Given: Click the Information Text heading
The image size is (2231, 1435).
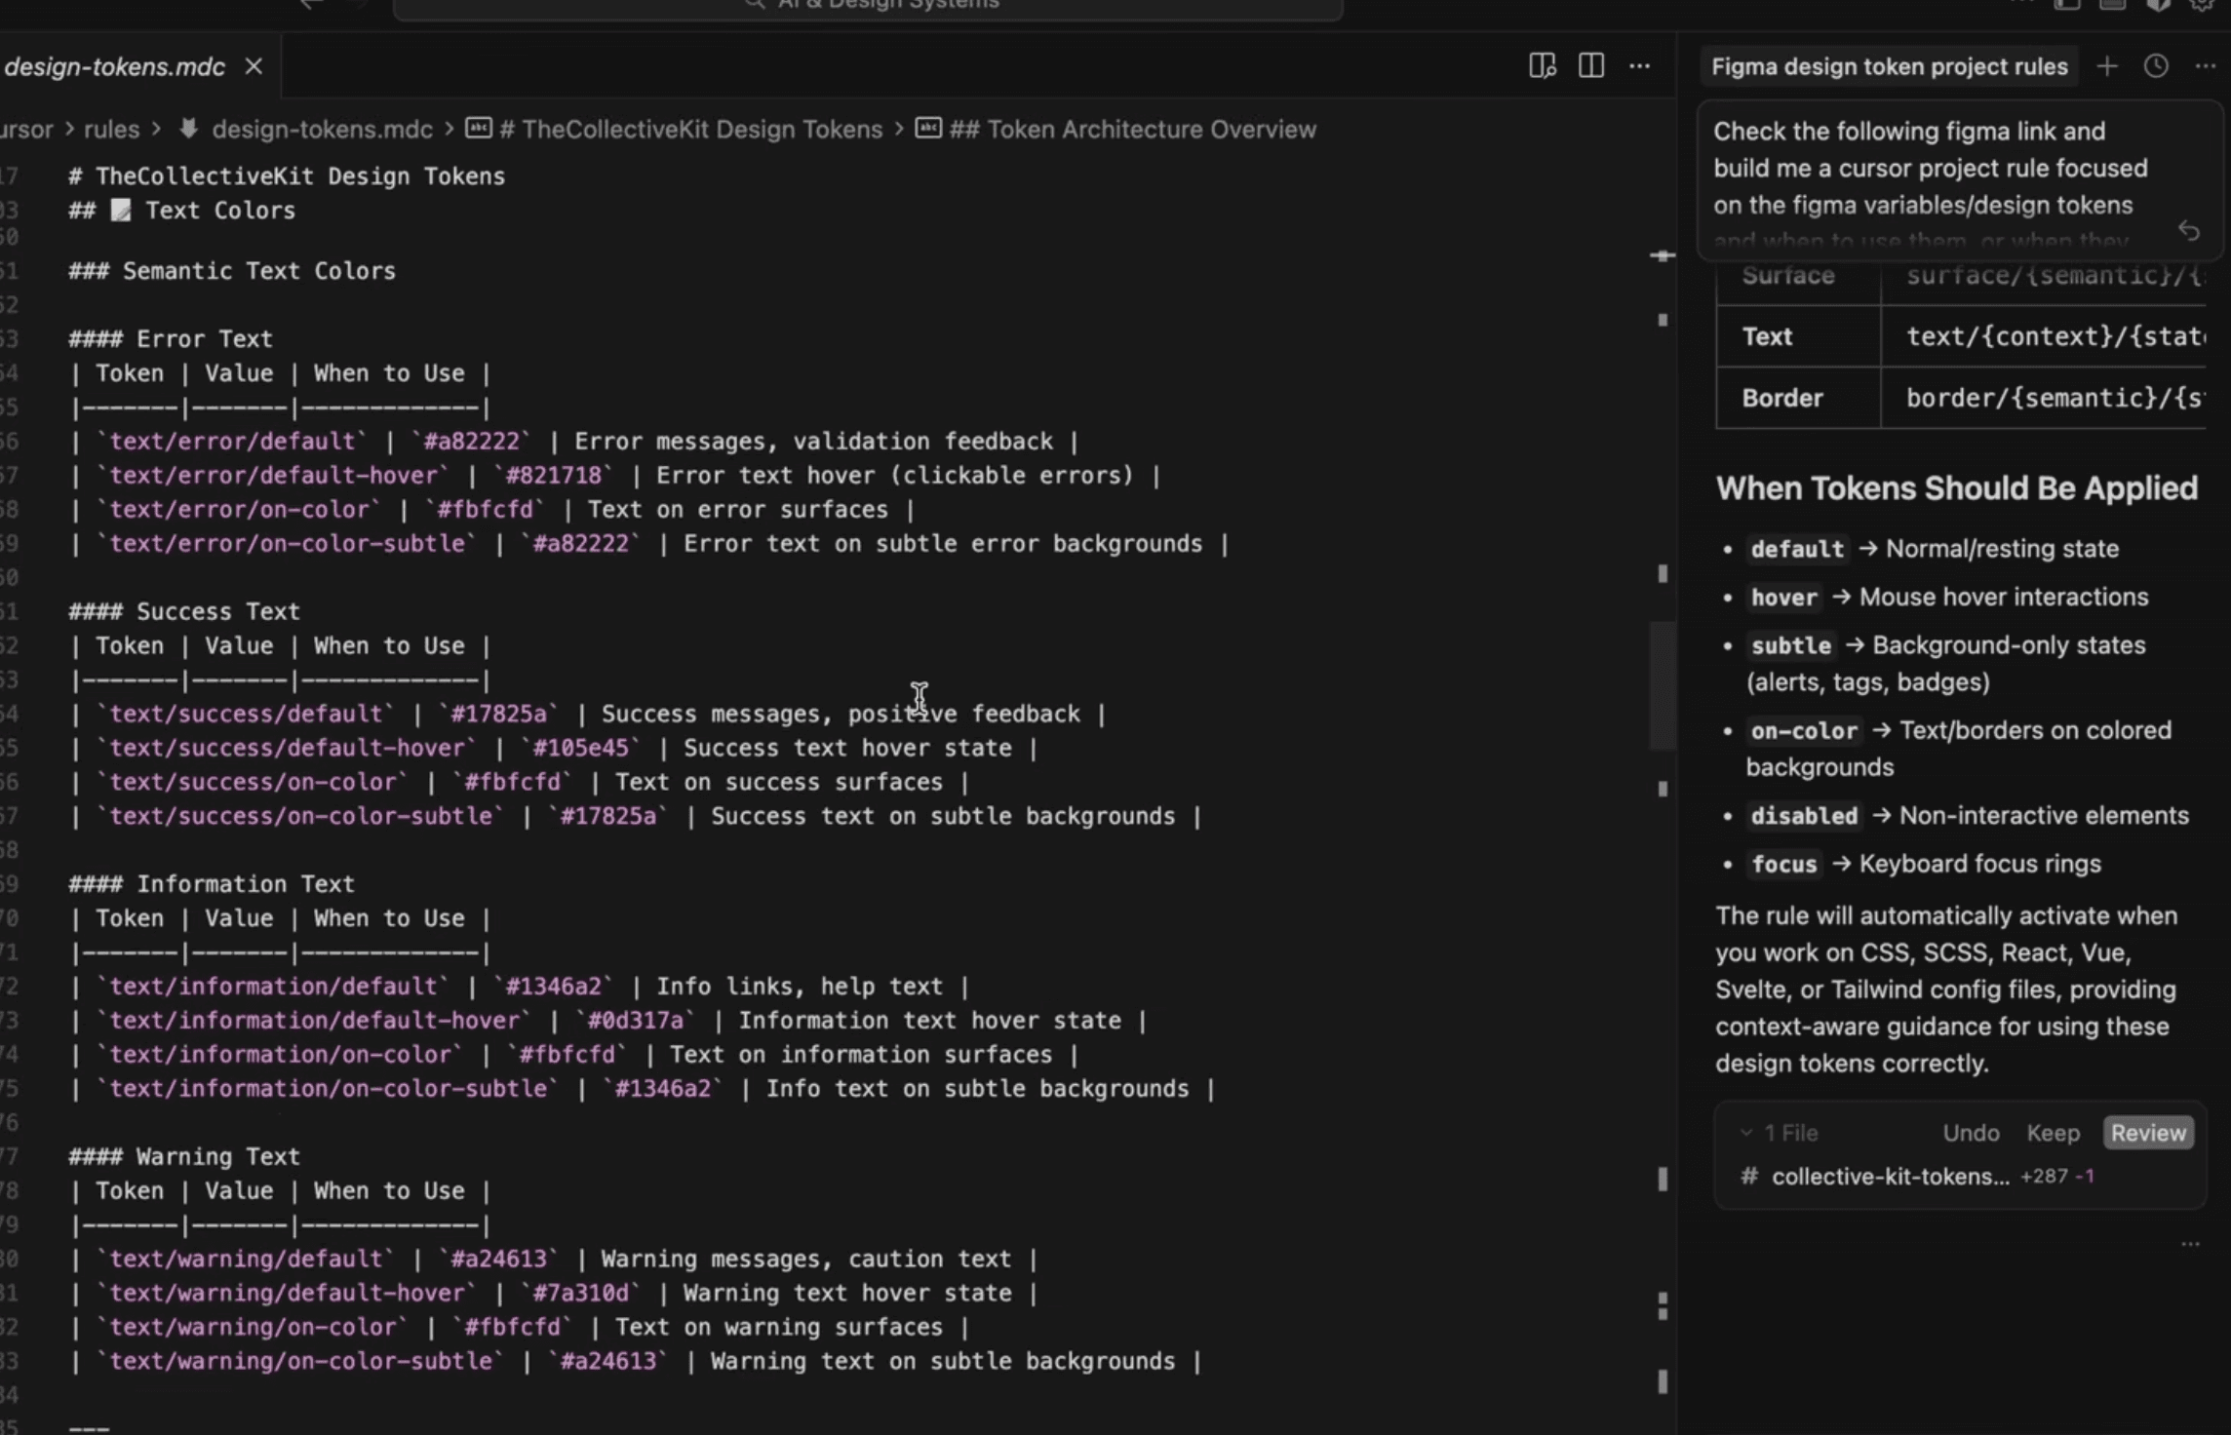Looking at the screenshot, I should pos(212,884).
